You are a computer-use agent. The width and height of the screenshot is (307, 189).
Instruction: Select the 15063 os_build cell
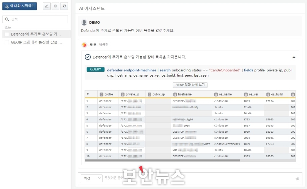point(277,119)
